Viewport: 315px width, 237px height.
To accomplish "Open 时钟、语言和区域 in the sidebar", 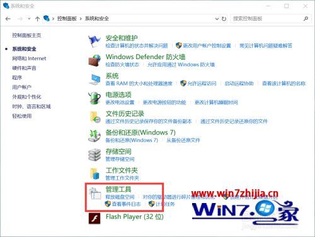I will point(31,106).
